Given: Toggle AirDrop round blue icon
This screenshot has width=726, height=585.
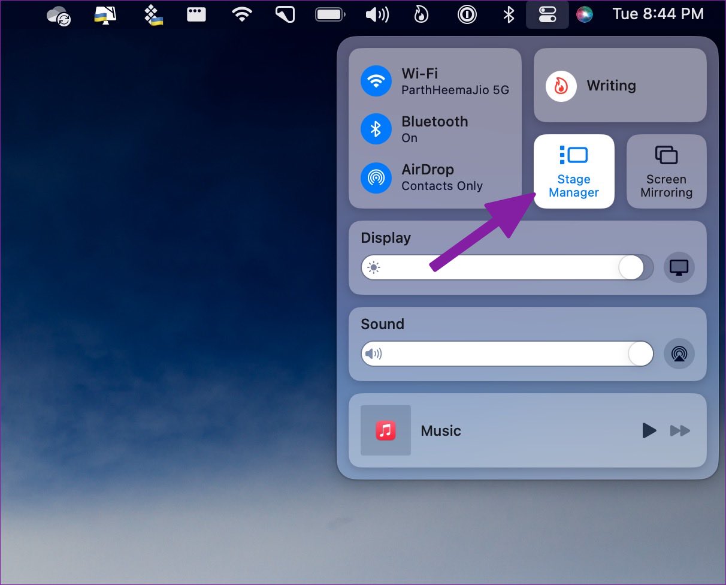Looking at the screenshot, I should pyautogui.click(x=376, y=177).
